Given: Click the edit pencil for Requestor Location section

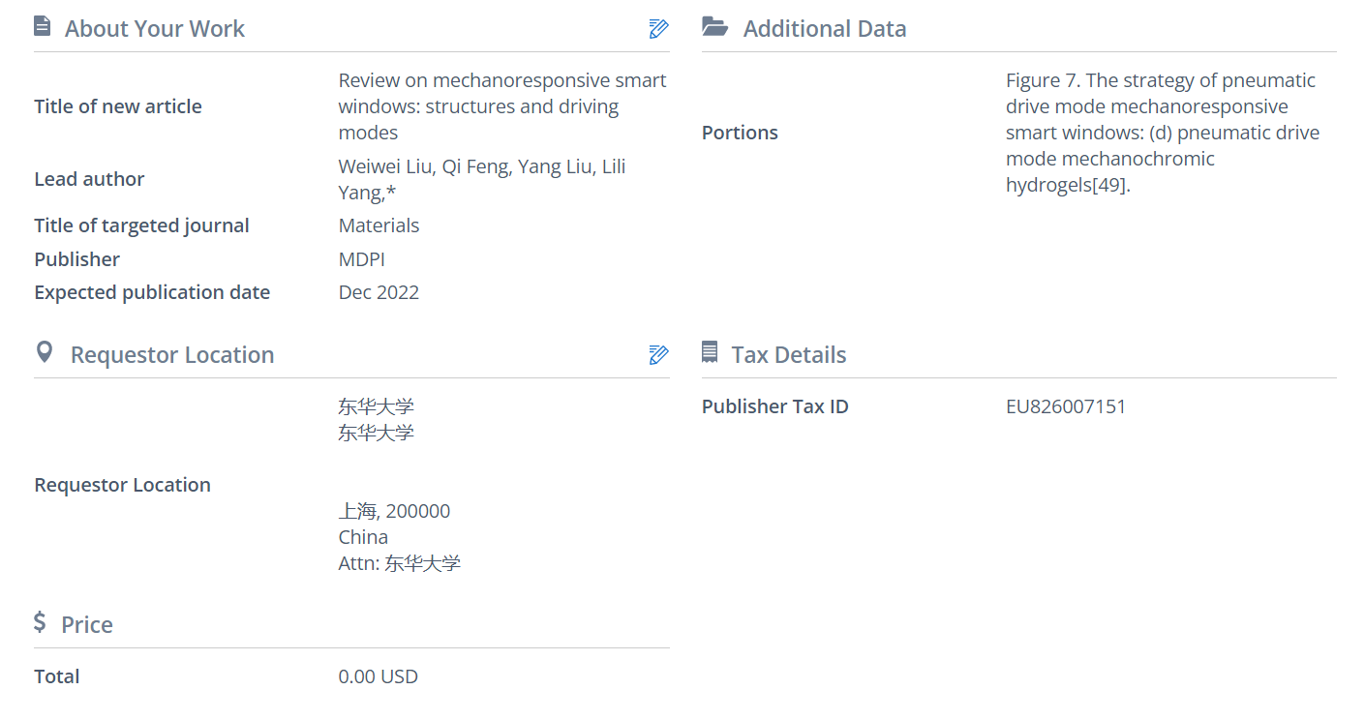Looking at the screenshot, I should [x=658, y=355].
